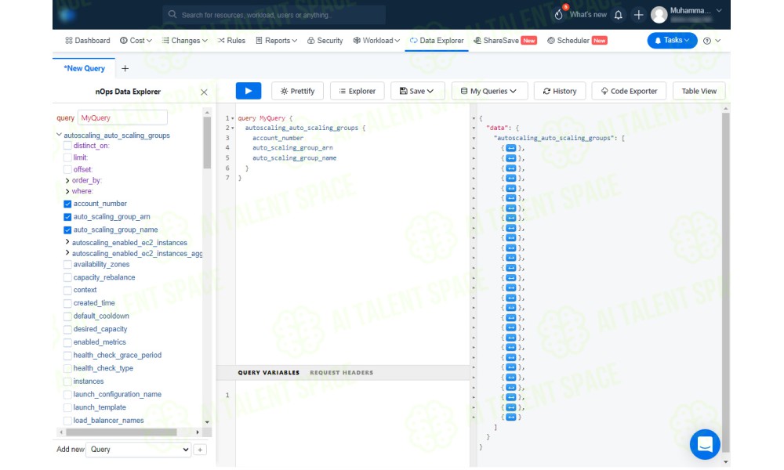Open the Workload menu

point(376,41)
